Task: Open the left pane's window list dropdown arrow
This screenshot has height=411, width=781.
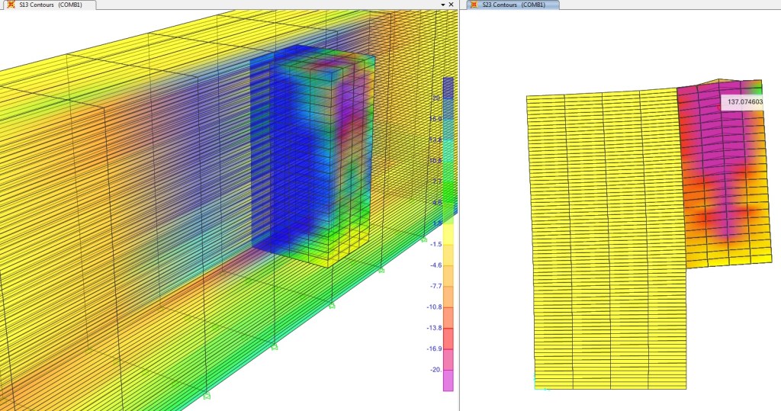Action: [442, 5]
